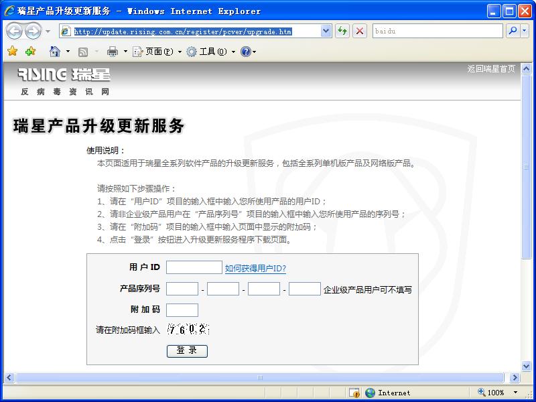This screenshot has height=402, width=536.
Task: Click the 请按照如下步骤操作： text
Action: [x=137, y=188]
